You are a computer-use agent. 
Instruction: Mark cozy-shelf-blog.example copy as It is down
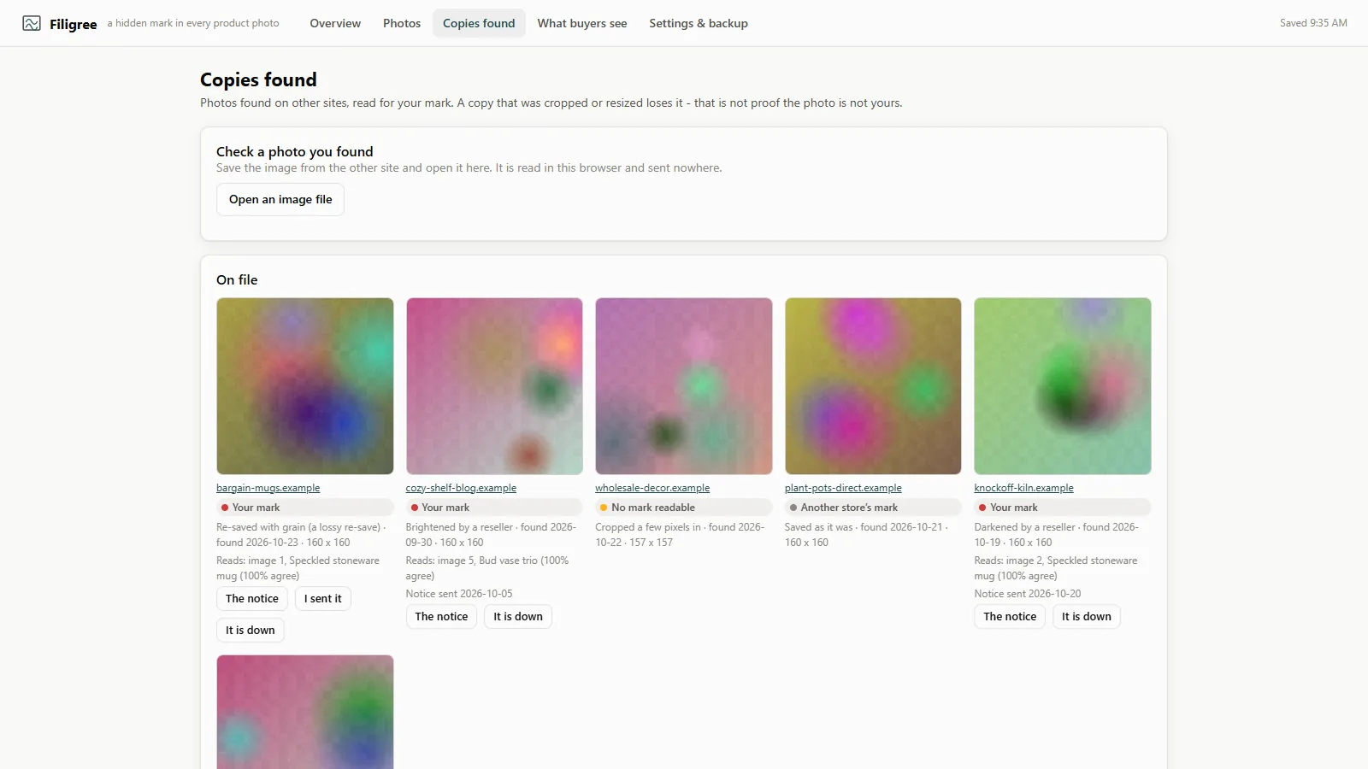518,617
